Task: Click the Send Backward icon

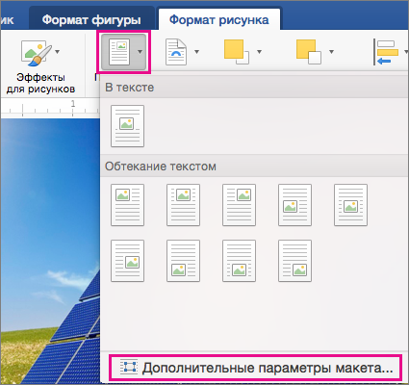Action: (309, 52)
